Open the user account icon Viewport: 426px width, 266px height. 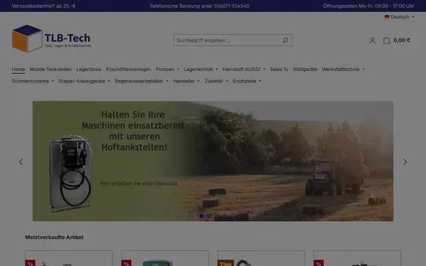tap(372, 40)
